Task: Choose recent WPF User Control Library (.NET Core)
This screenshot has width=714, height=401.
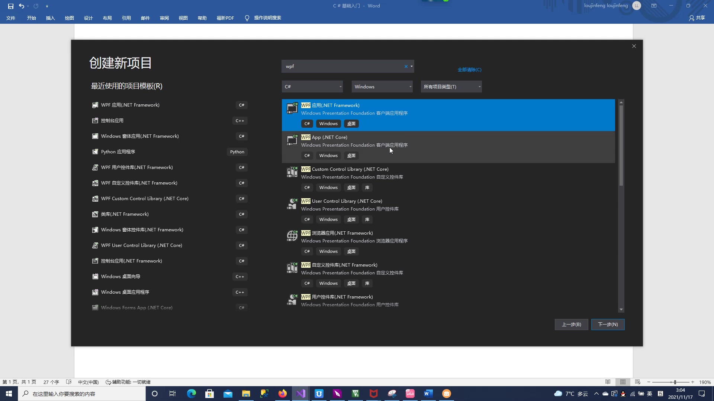Action: coord(170,245)
